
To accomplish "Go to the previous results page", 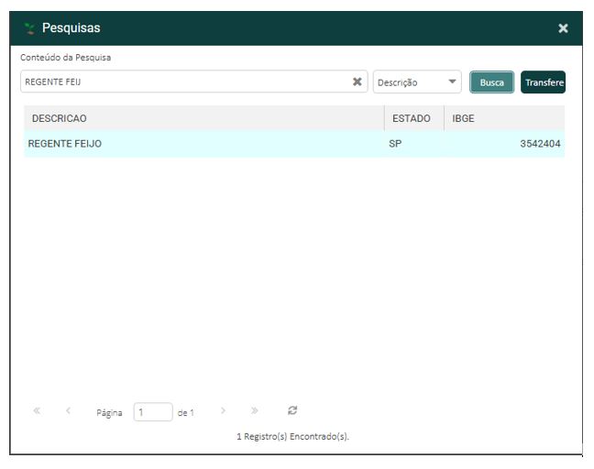I will click(68, 412).
